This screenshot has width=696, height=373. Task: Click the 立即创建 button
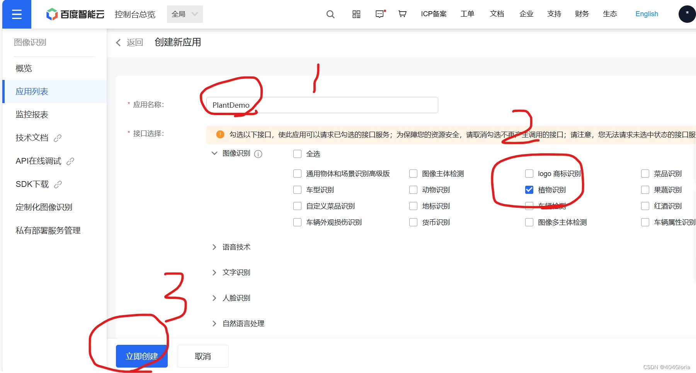click(142, 356)
